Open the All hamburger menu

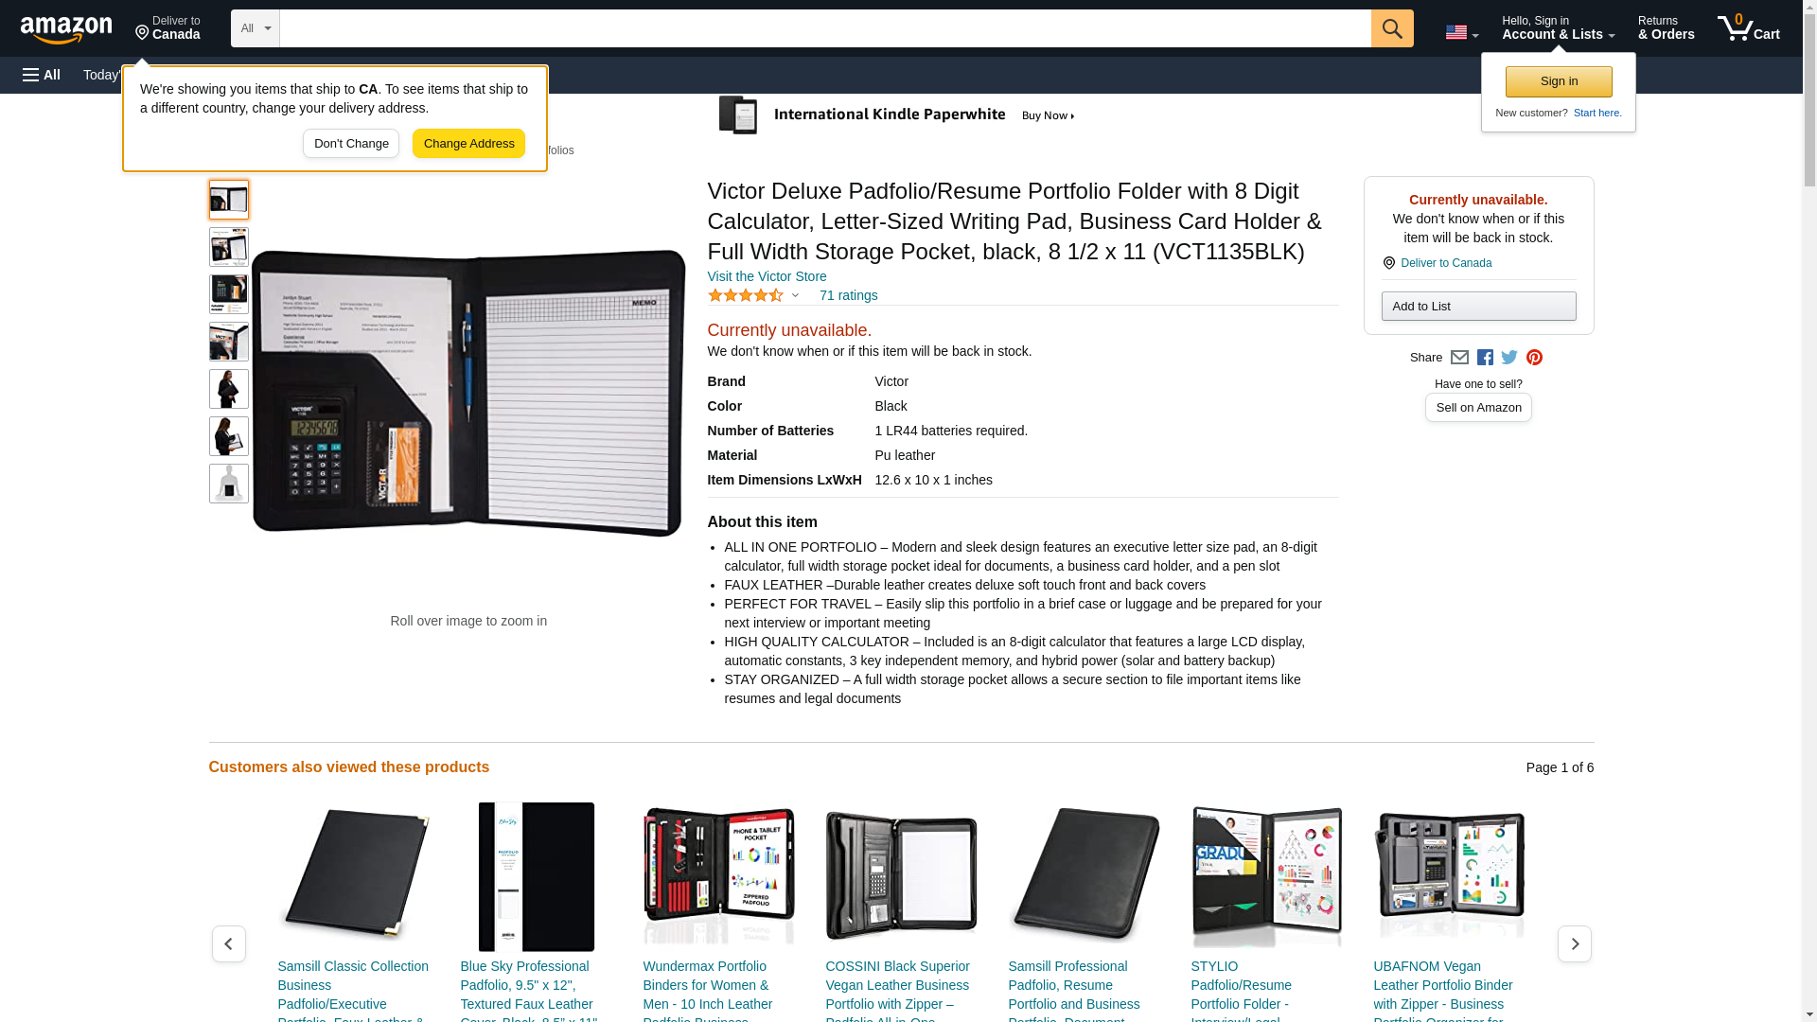pos(42,75)
